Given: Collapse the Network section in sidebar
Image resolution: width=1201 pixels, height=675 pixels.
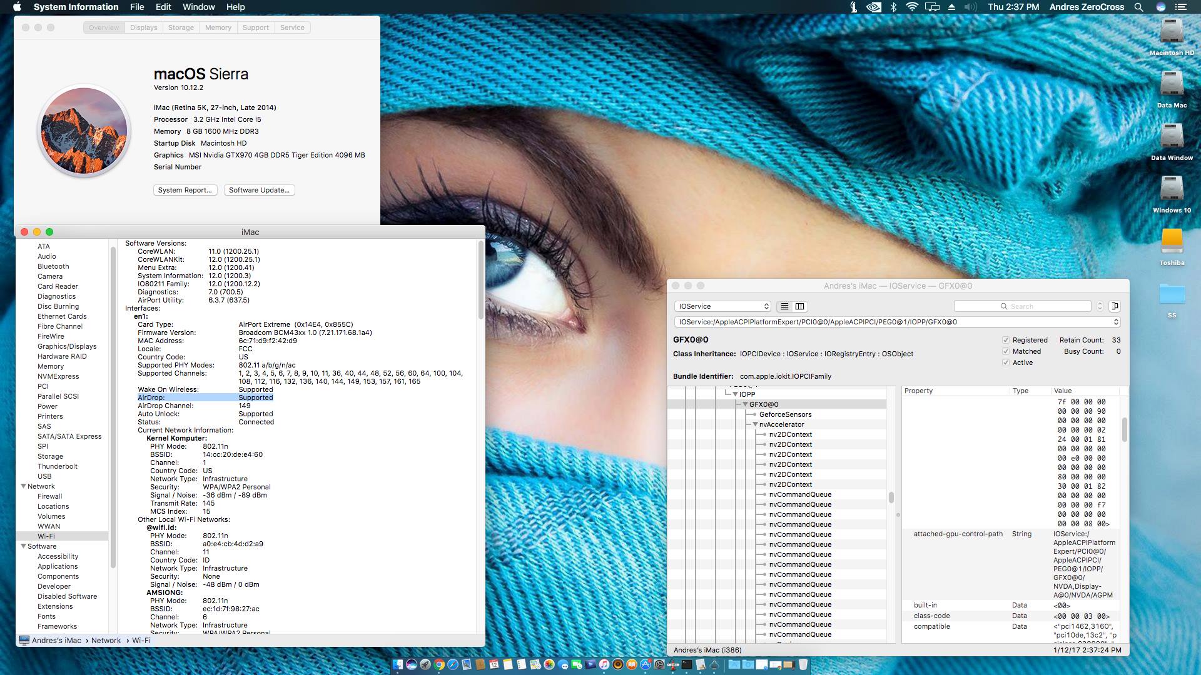Looking at the screenshot, I should (x=23, y=486).
